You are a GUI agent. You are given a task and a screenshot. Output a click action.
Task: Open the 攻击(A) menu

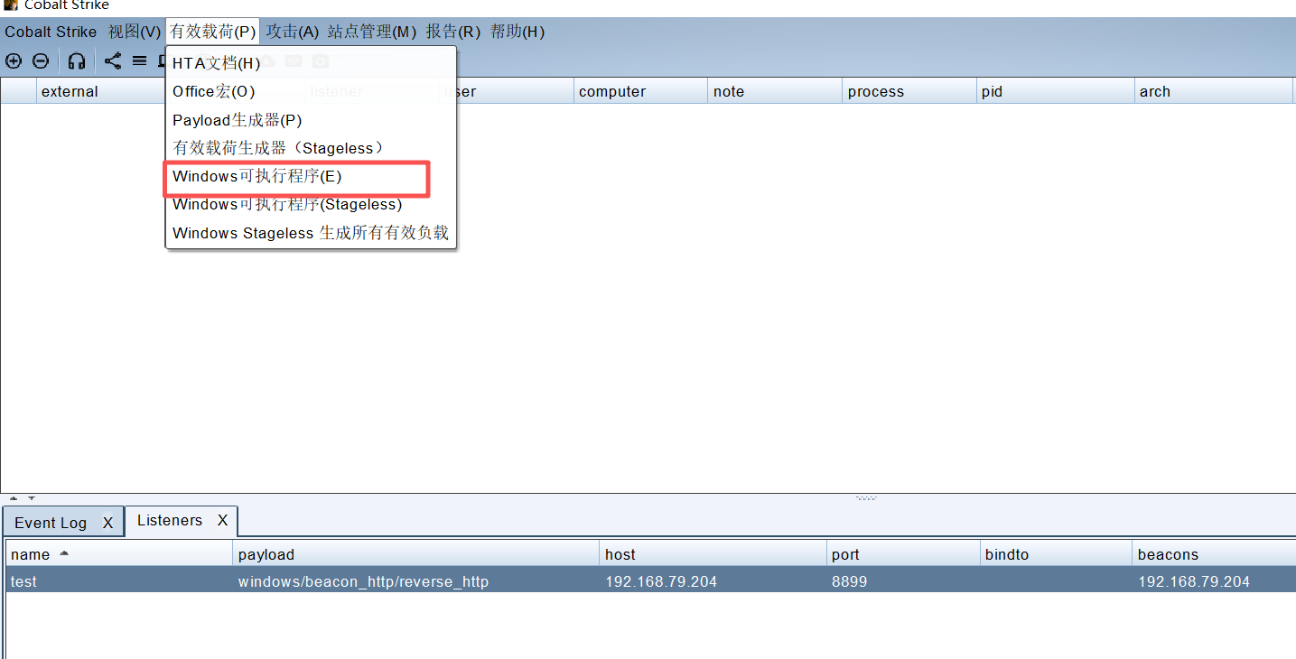293,32
